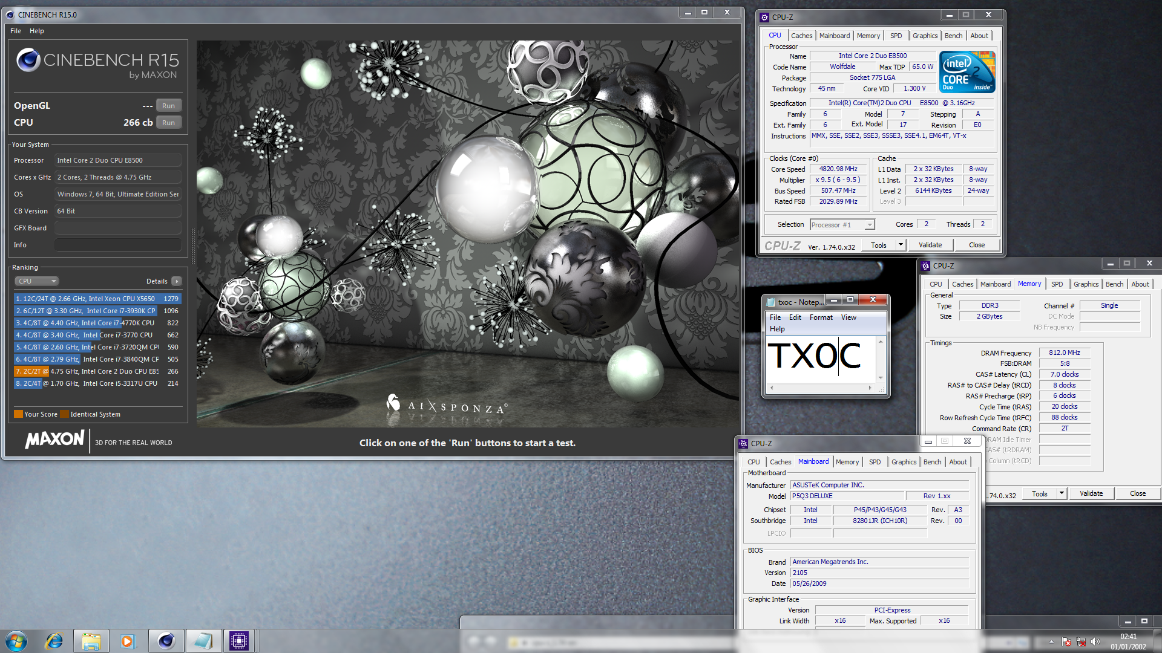Click Notepad vertical scrollbar down arrow
The width and height of the screenshot is (1162, 653).
(x=881, y=378)
